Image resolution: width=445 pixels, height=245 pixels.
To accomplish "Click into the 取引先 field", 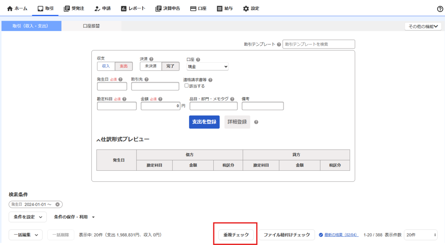I will click(x=155, y=86).
